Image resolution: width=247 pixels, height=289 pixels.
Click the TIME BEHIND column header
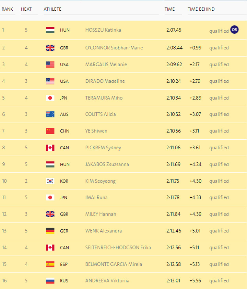click(x=201, y=9)
